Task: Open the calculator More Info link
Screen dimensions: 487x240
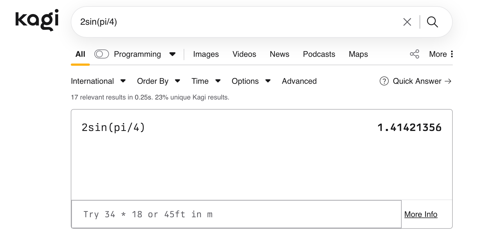Action: (420, 214)
